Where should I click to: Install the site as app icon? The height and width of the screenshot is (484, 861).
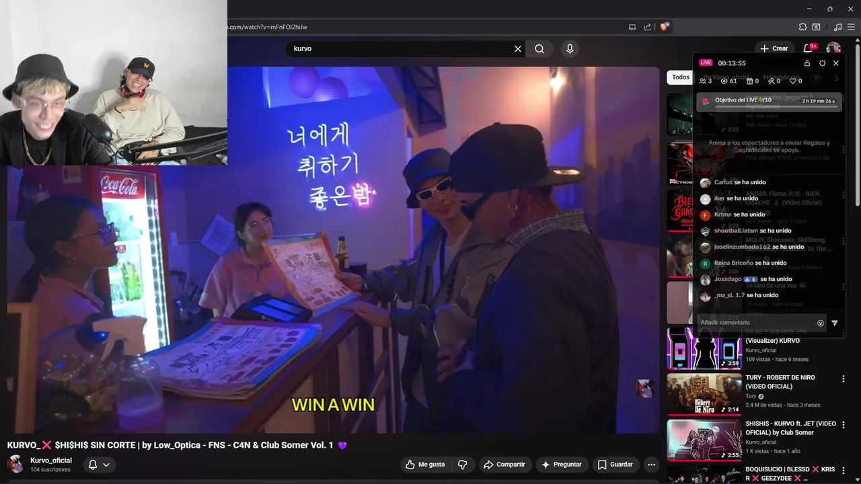(x=632, y=27)
